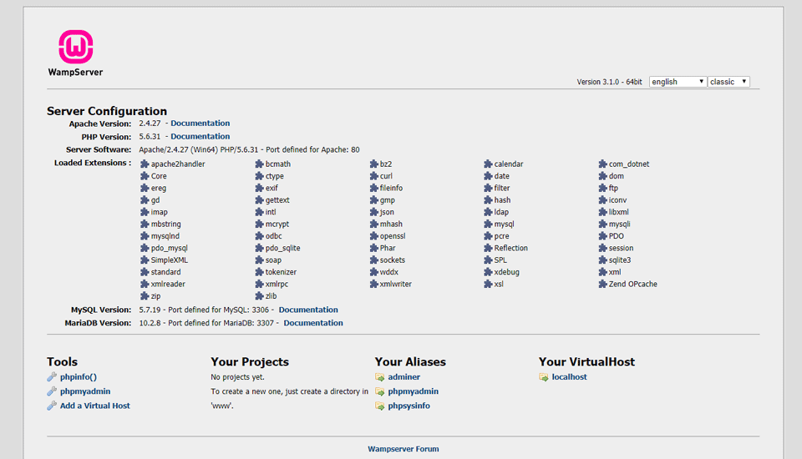
Task: Click the Server Configuration heading
Action: pos(107,111)
